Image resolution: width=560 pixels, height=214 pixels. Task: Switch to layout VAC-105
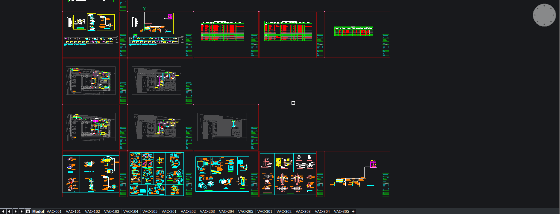click(150, 211)
